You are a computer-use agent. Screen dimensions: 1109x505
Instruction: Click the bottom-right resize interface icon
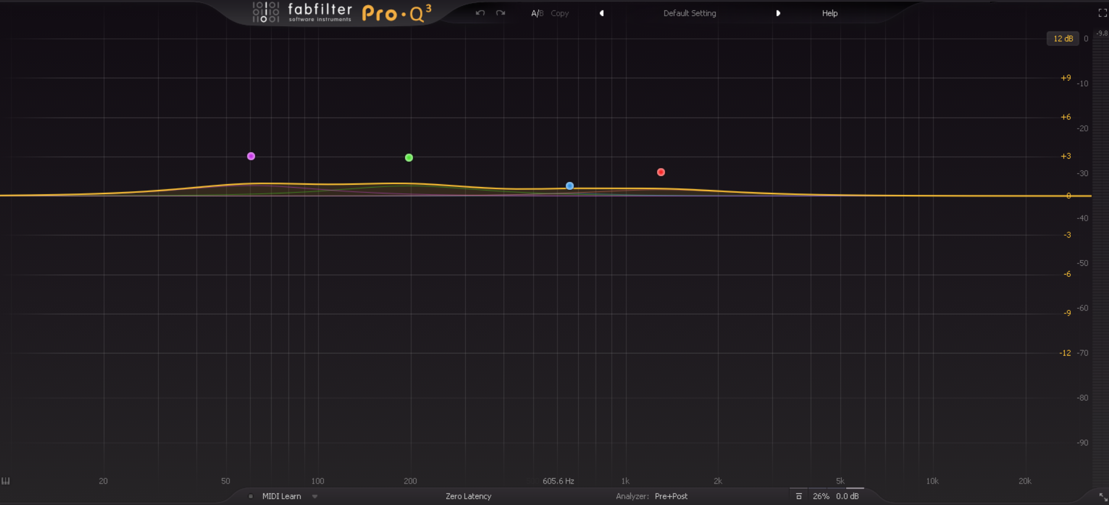1103,497
